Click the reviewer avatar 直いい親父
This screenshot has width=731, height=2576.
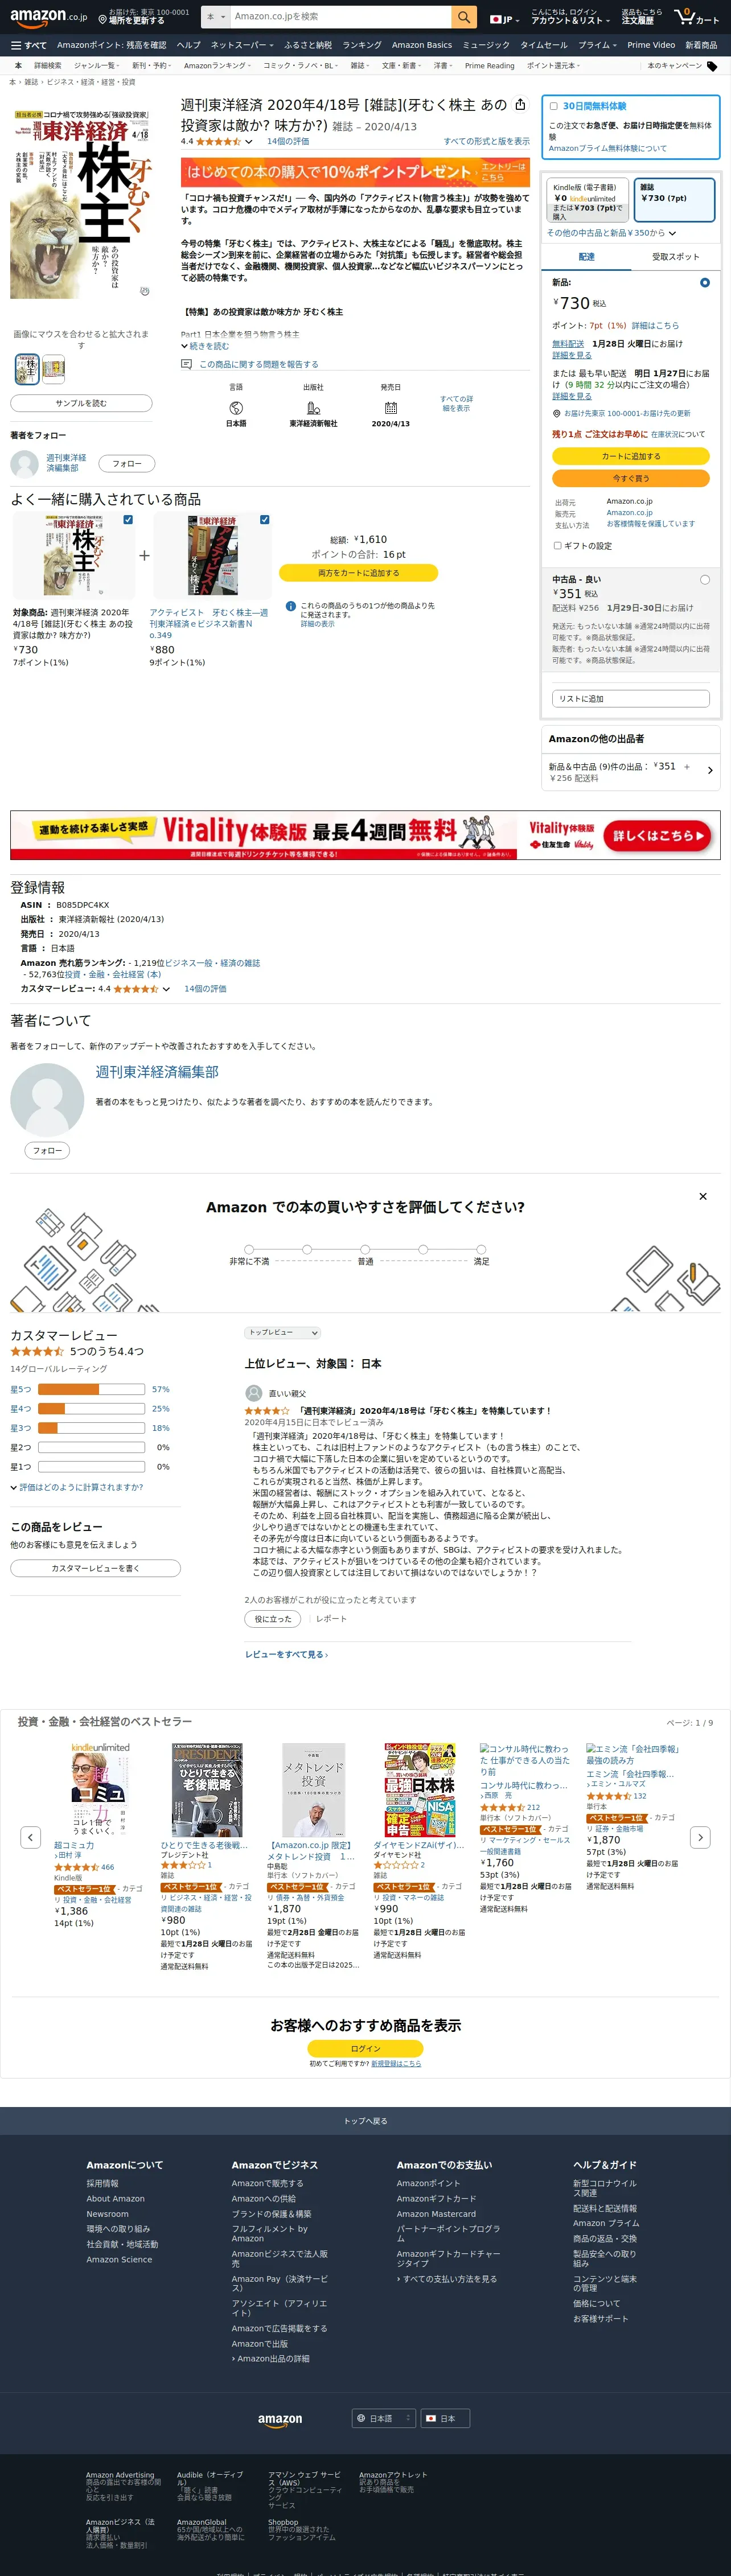tap(254, 1393)
